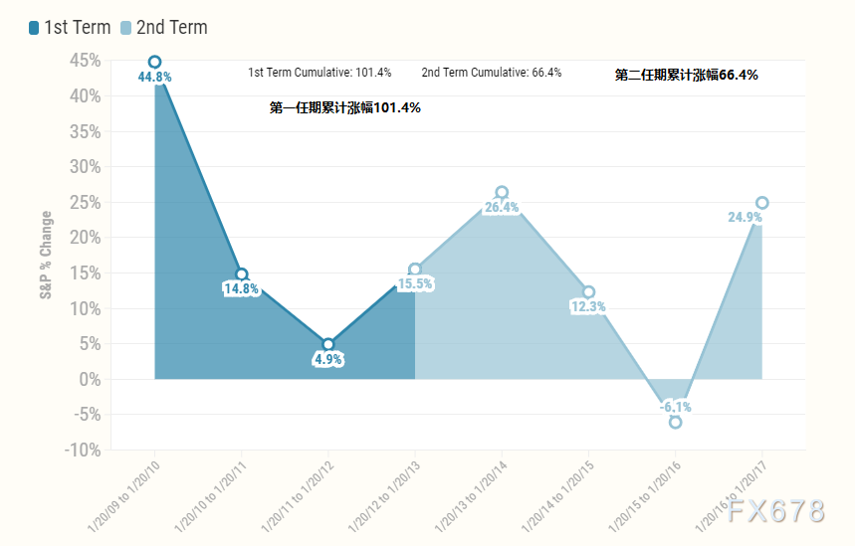Viewport: 855px width, 546px height.
Task: Select the 24.9% data point marker
Action: tap(762, 203)
